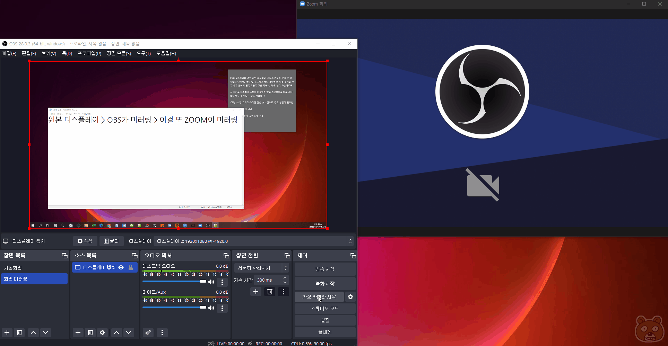Decrease transition duration with down arrow
Image resolution: width=668 pixels, height=346 pixels.
point(285,282)
